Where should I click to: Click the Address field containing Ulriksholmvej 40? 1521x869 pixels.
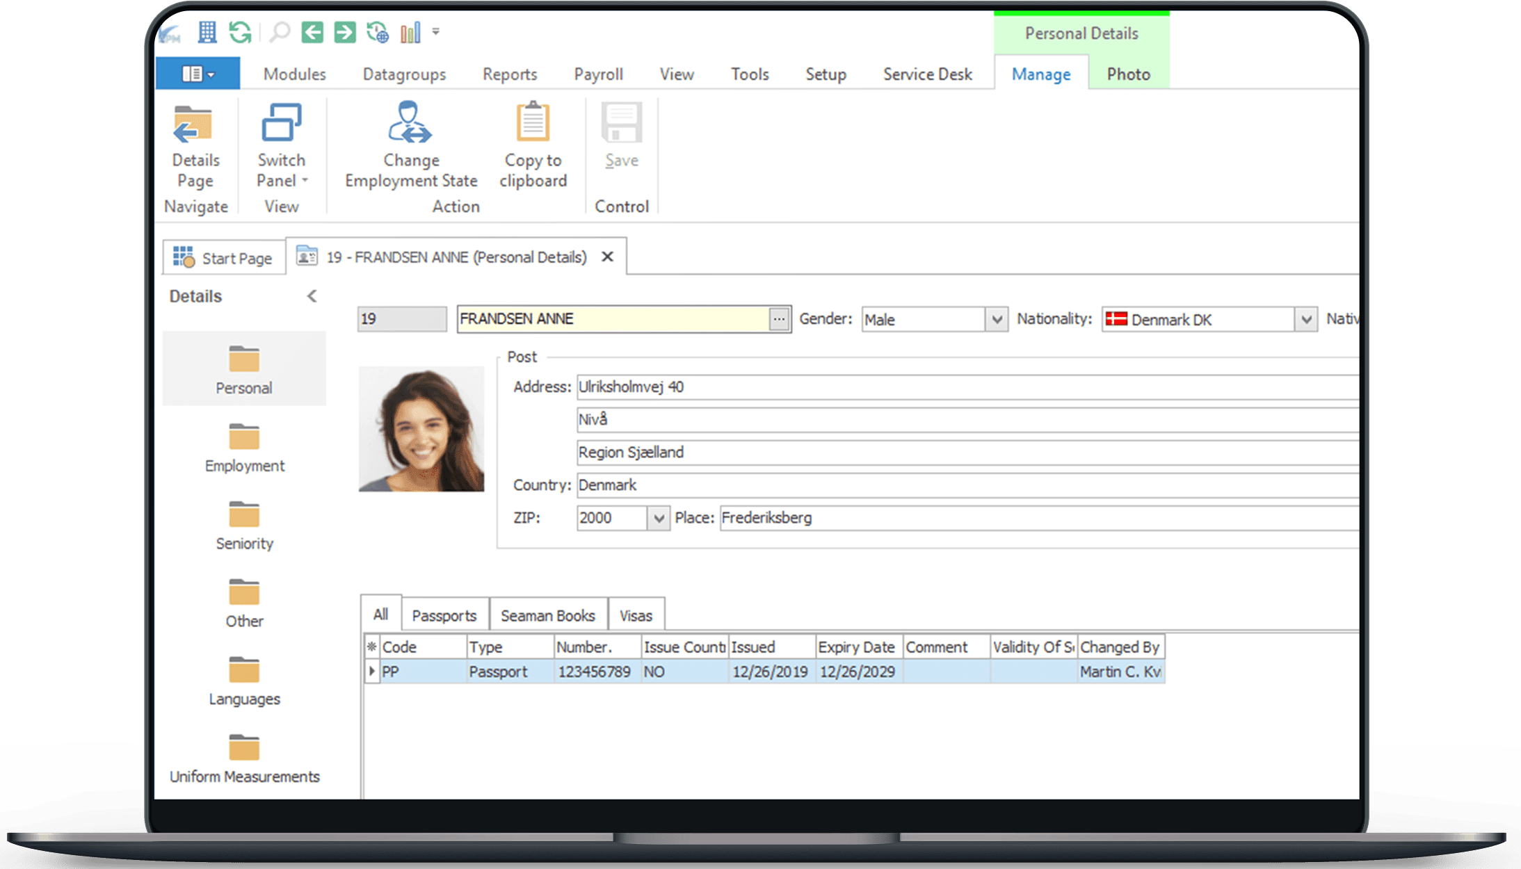[967, 387]
